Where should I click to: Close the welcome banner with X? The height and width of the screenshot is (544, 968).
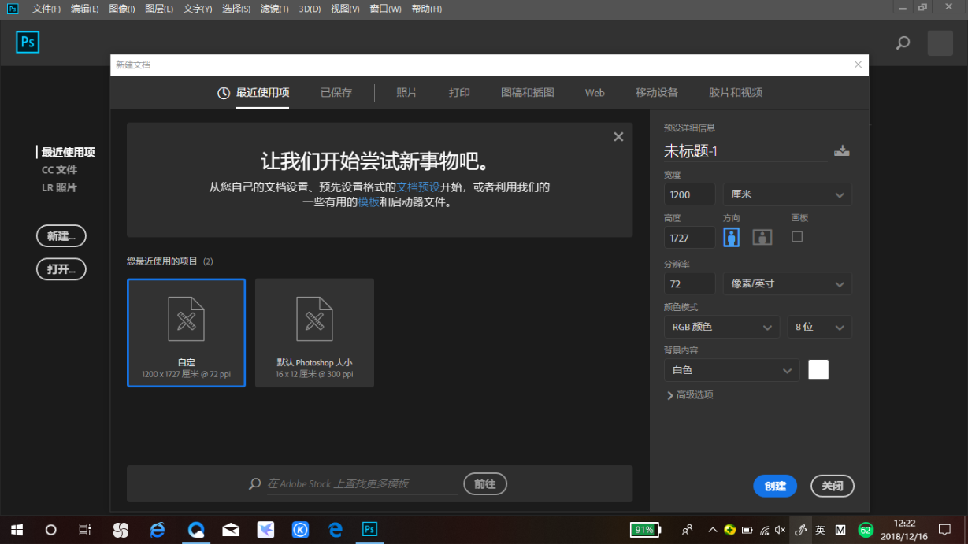click(618, 137)
